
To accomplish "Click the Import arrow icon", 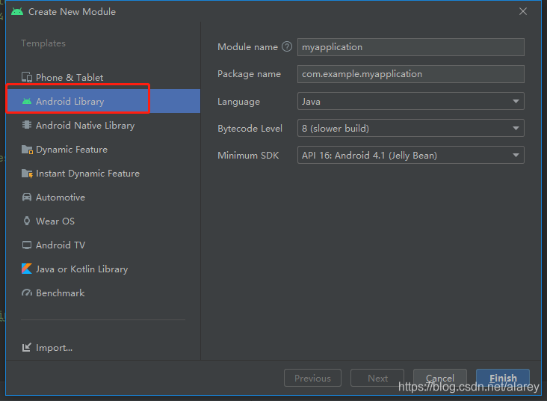I will (27, 348).
